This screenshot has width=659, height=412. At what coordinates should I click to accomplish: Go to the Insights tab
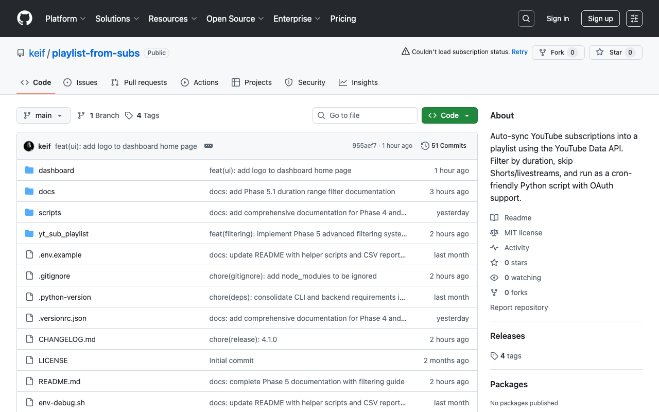358,82
